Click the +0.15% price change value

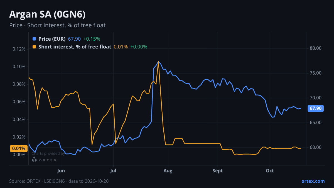[92, 39]
